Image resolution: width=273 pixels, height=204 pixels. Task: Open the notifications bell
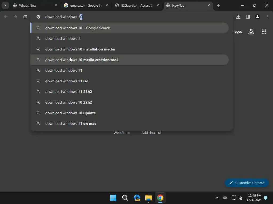point(266,198)
